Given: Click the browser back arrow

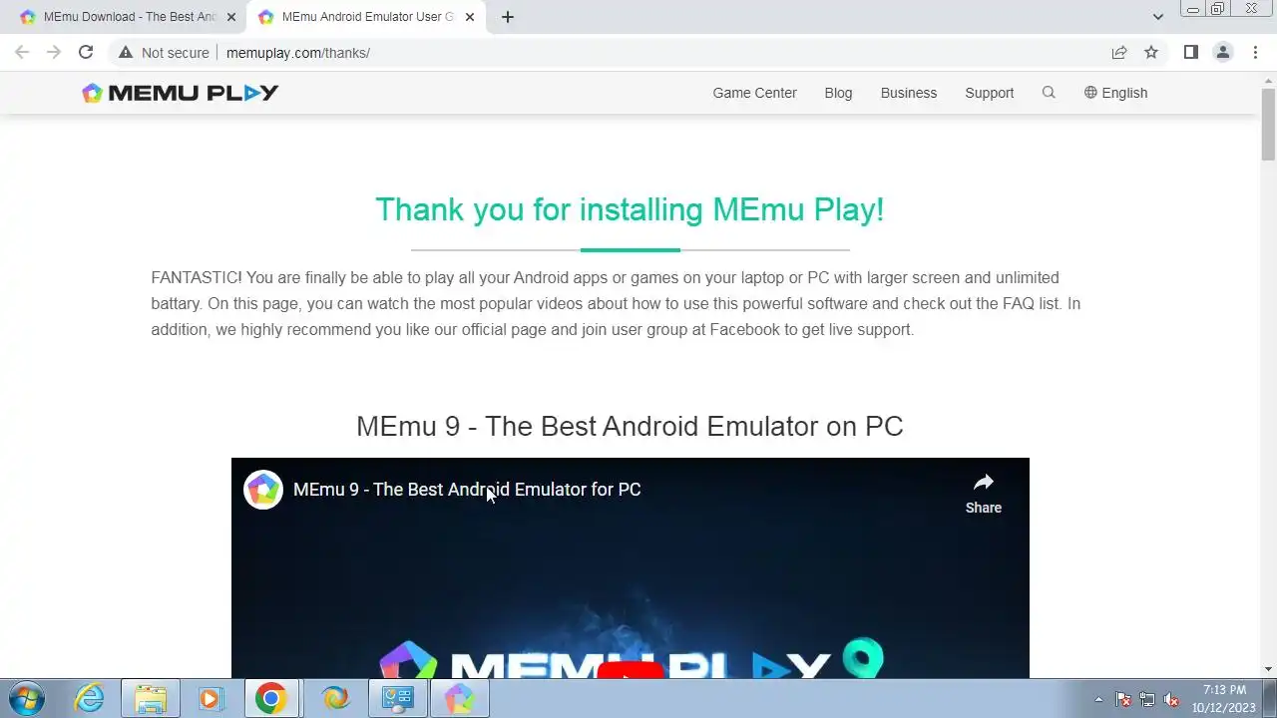Looking at the screenshot, I should (22, 53).
